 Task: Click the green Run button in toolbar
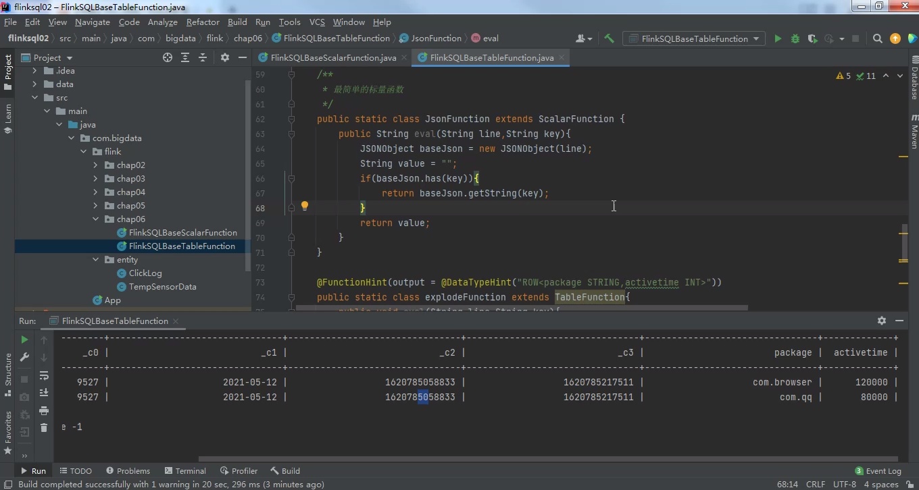(778, 38)
